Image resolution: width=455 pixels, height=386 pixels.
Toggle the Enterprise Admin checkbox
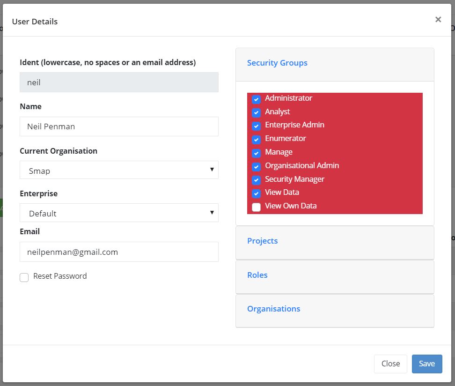[256, 126]
